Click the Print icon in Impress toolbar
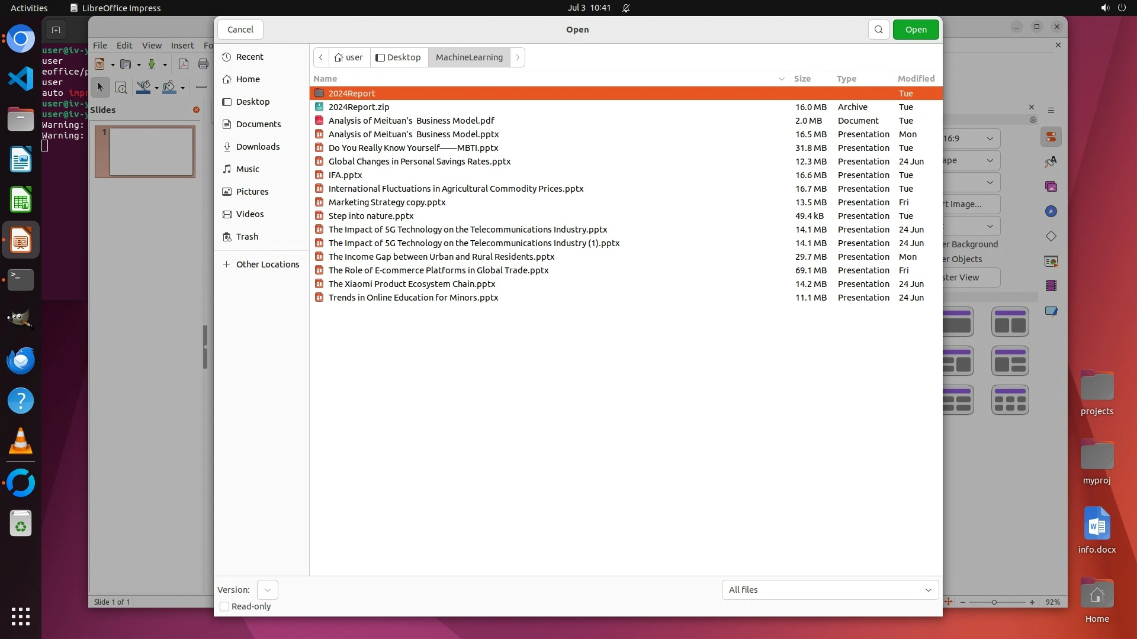1137x639 pixels. point(203,64)
